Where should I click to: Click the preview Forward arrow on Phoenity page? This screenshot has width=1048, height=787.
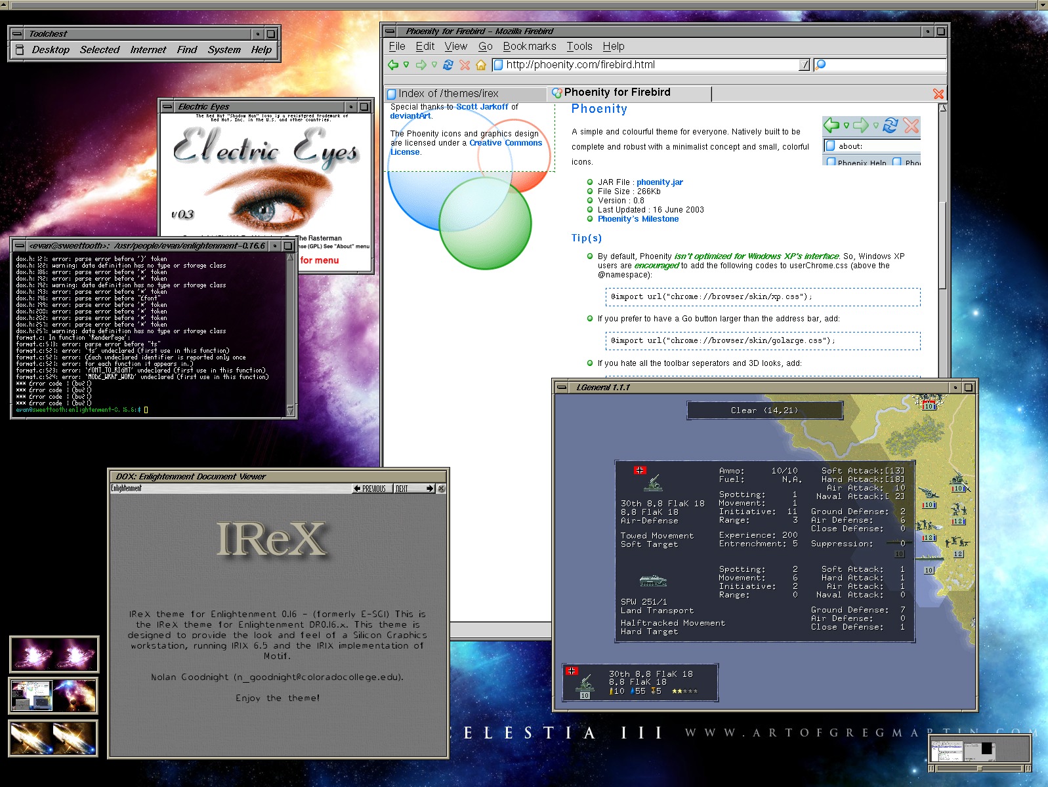tap(861, 125)
